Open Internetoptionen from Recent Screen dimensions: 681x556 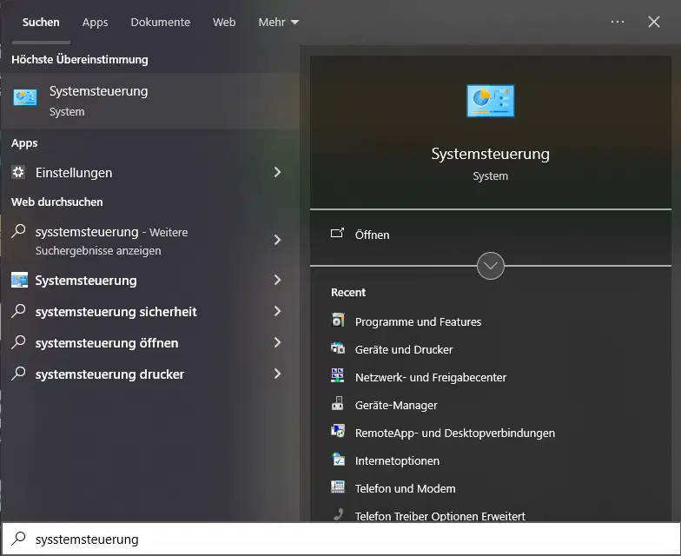click(398, 460)
